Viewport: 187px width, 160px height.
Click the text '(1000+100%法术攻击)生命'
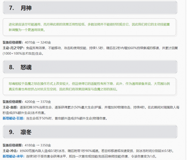click(22, 53)
